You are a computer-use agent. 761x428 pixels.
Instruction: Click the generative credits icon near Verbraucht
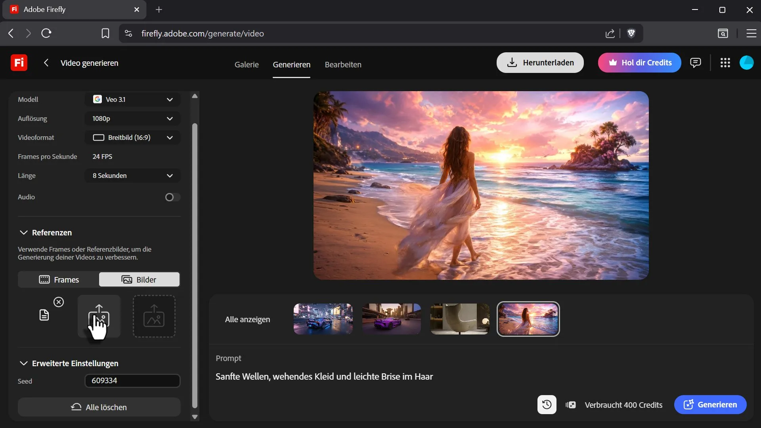click(571, 405)
